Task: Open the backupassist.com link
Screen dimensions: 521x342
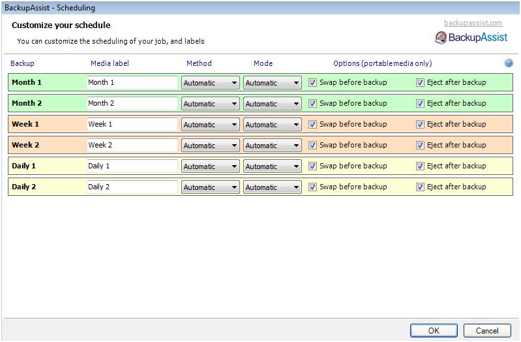Action: tap(473, 23)
